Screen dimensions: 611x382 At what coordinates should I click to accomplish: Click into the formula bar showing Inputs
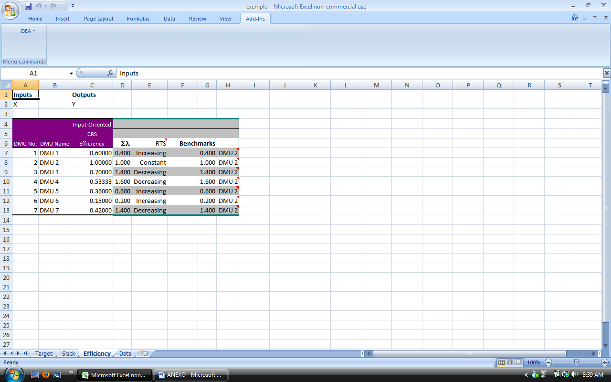[x=359, y=73]
